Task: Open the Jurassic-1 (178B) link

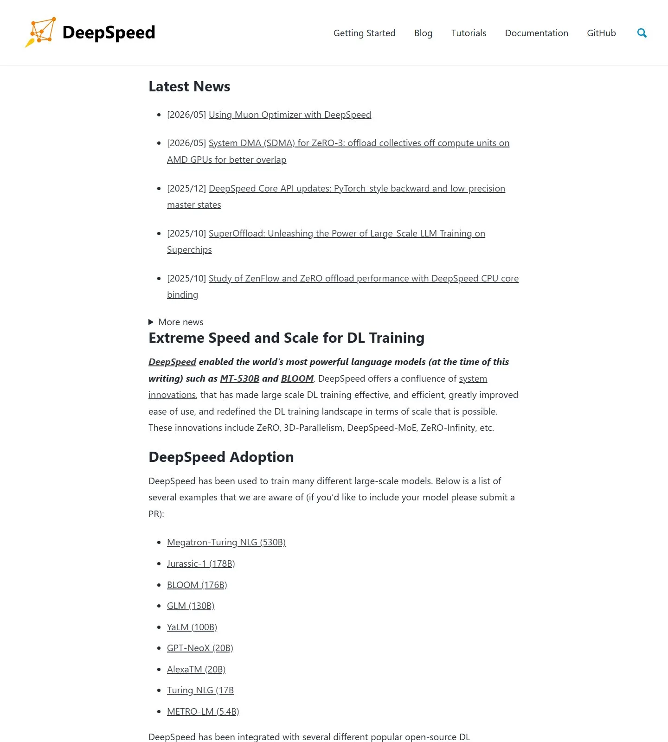Action: point(201,563)
